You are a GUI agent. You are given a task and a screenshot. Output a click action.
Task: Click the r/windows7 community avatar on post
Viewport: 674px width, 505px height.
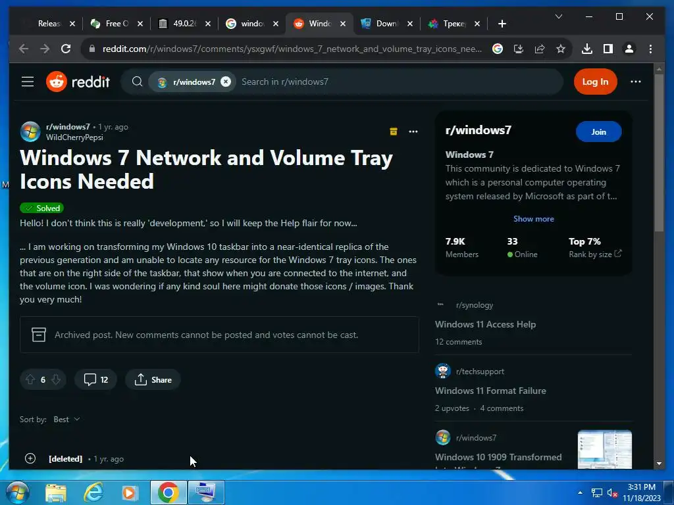pos(30,132)
